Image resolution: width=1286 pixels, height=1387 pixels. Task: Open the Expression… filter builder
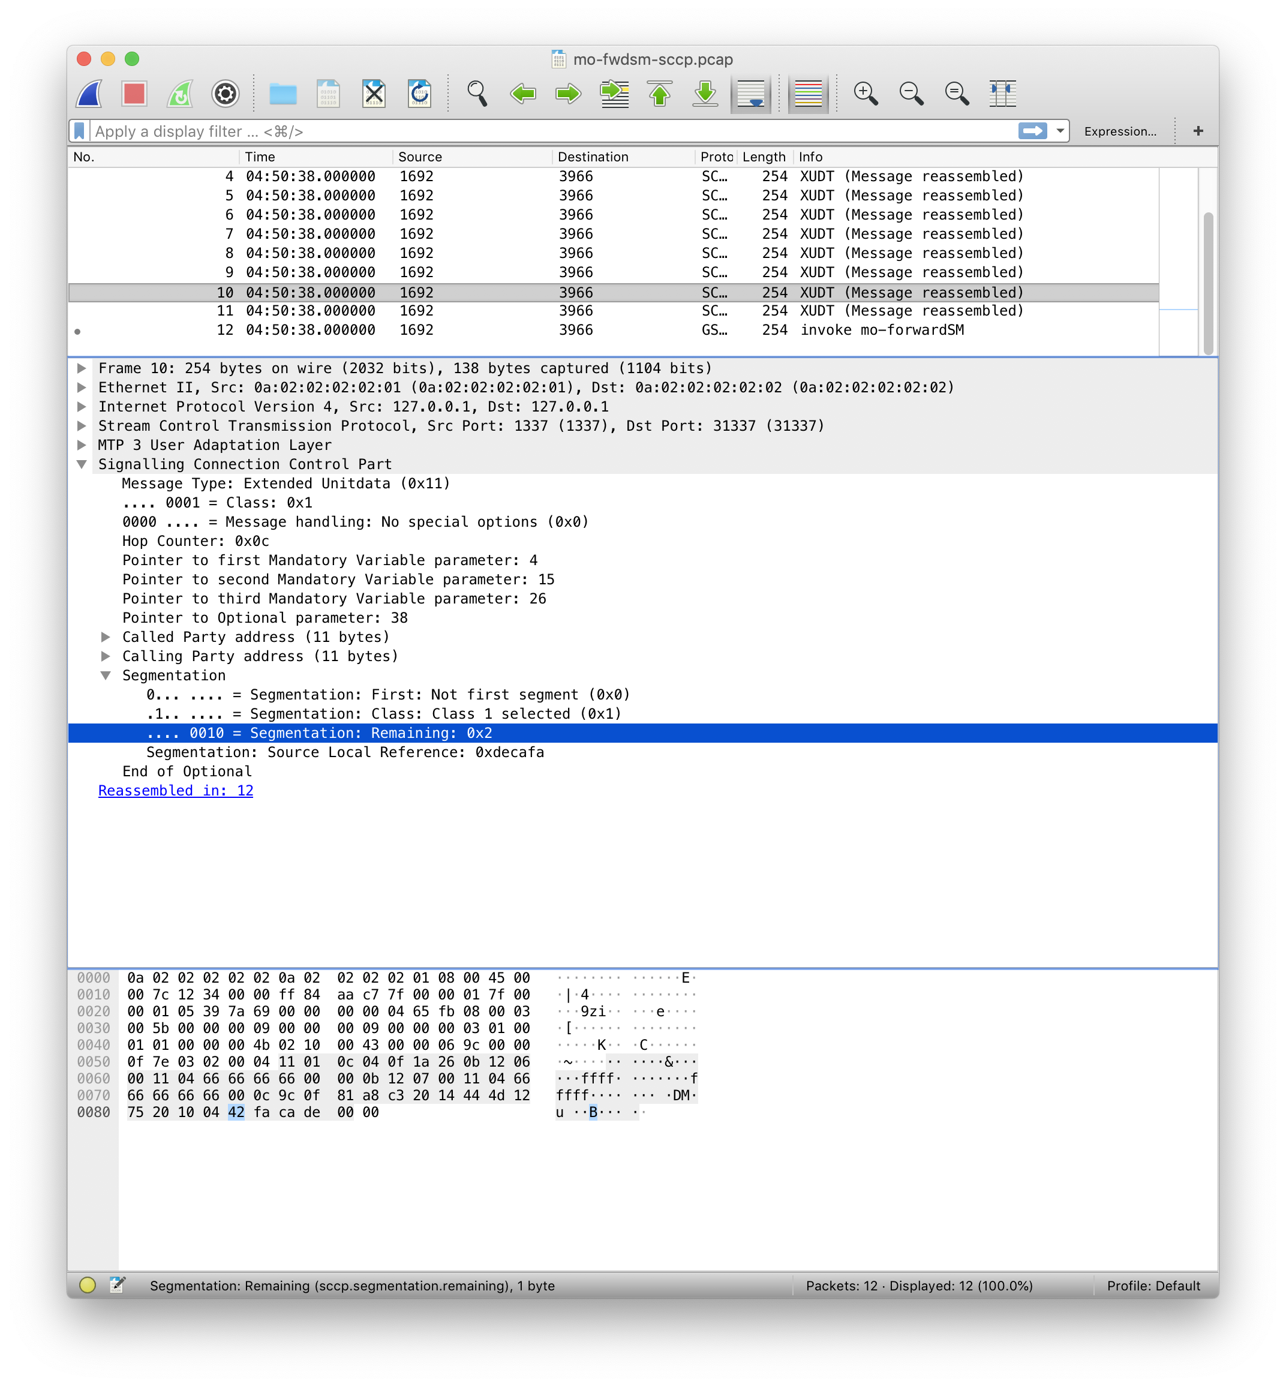pos(1120,131)
